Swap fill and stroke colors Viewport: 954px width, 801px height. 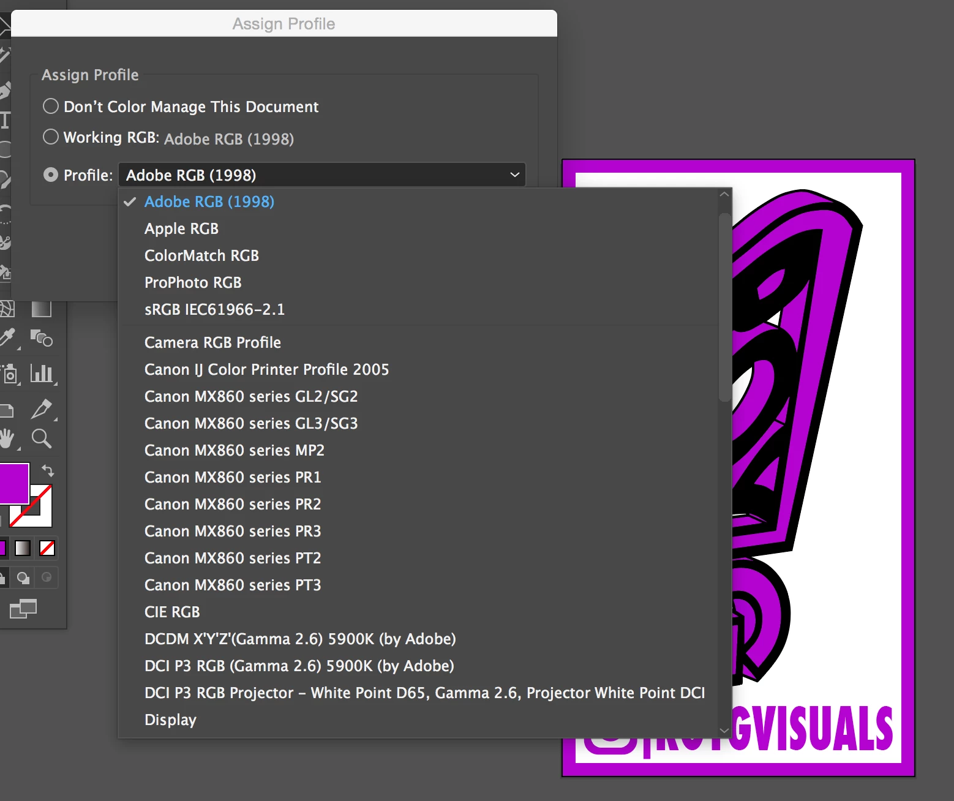click(48, 470)
